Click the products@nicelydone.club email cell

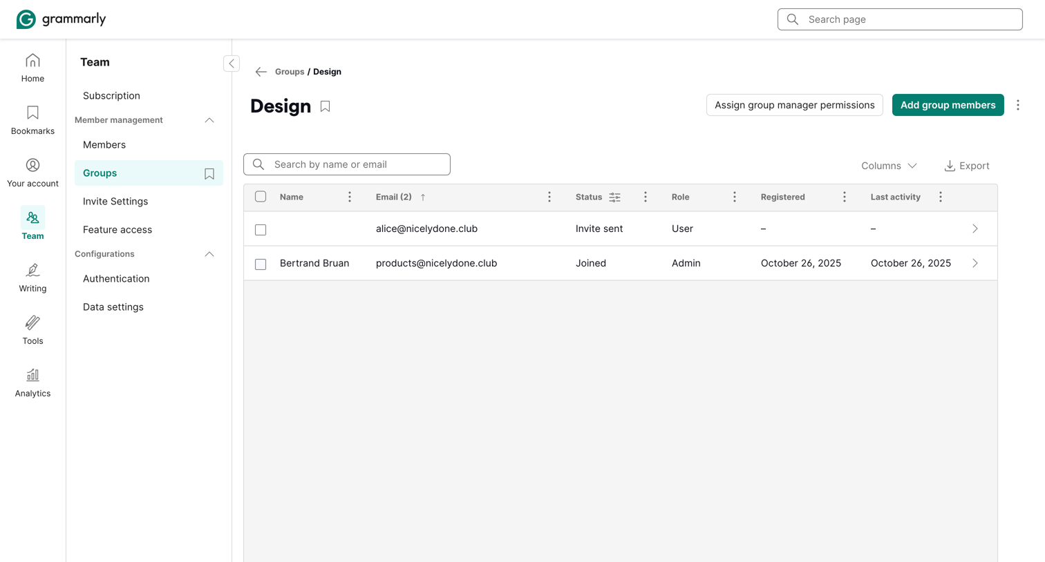437,263
